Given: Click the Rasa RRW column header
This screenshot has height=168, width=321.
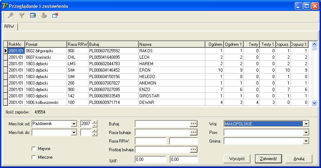Looking at the screenshot, I should coord(78,44).
